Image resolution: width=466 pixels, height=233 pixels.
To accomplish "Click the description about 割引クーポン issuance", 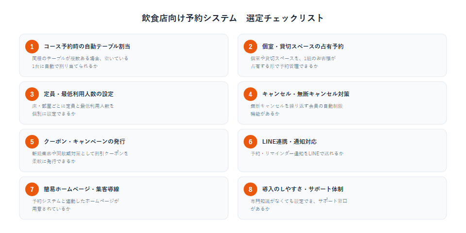I will point(80,157).
